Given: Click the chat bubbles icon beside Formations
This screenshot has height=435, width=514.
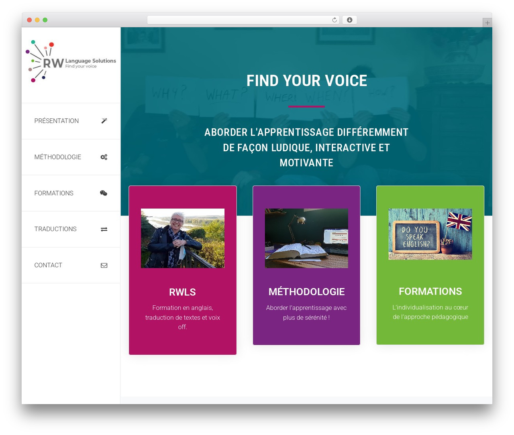Looking at the screenshot, I should 104,193.
